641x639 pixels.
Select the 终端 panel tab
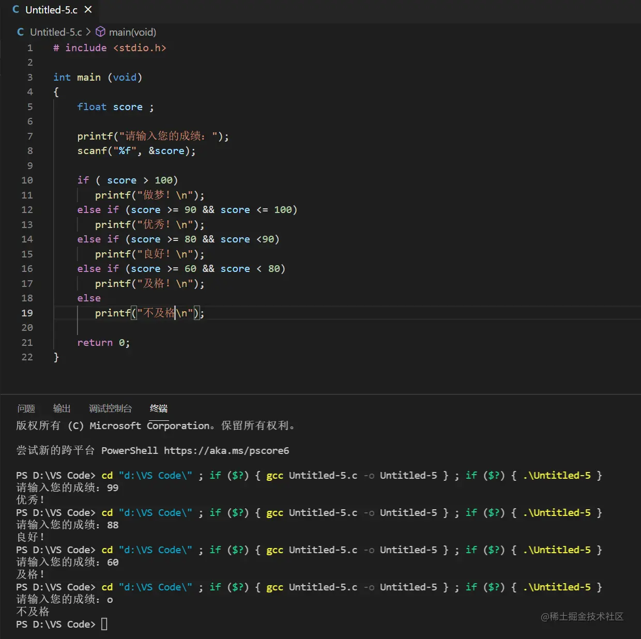pos(158,408)
